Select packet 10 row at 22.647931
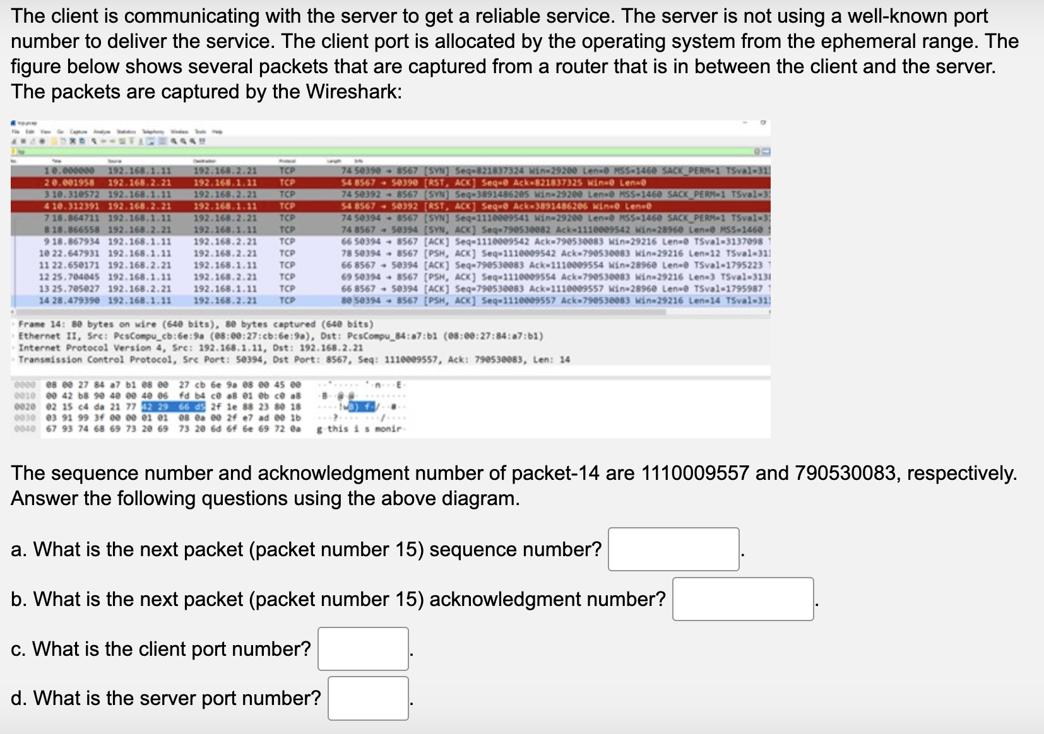 [x=391, y=253]
